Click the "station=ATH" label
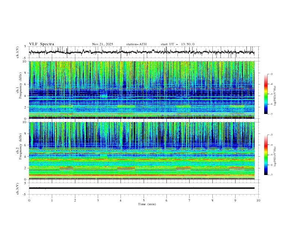291x225 pixels. point(136,44)
